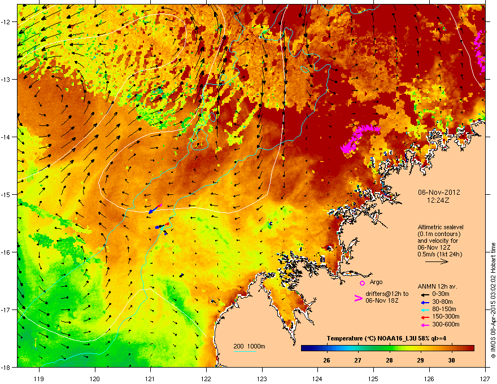The height and width of the screenshot is (384, 497).
Task: Click the '0.5m/s (1kt 24h)' text
Action: tap(439, 254)
